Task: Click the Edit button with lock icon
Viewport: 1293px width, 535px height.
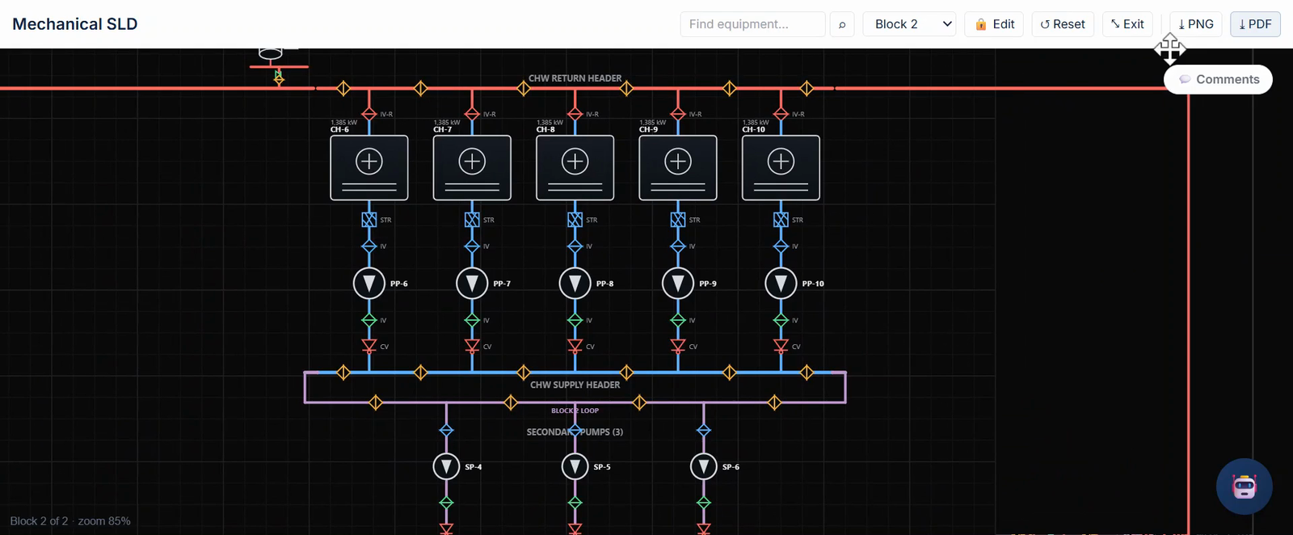Action: [x=994, y=24]
